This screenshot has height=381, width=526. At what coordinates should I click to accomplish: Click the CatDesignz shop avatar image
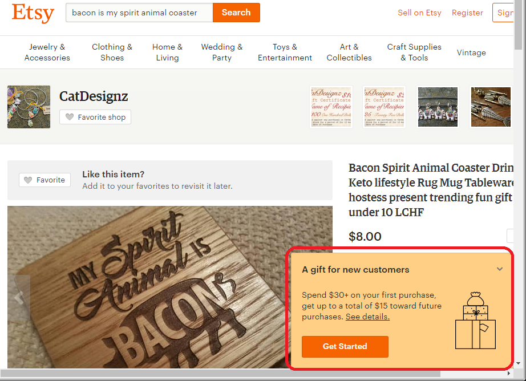(x=29, y=107)
